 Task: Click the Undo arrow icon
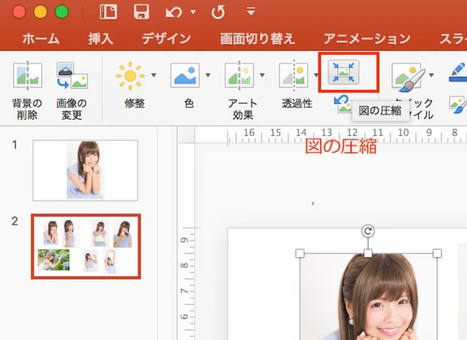(x=174, y=12)
